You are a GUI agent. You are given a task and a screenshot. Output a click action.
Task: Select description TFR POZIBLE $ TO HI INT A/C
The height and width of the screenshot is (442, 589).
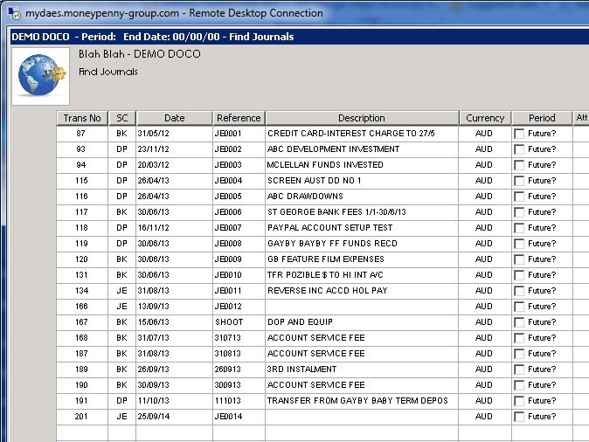(x=325, y=275)
